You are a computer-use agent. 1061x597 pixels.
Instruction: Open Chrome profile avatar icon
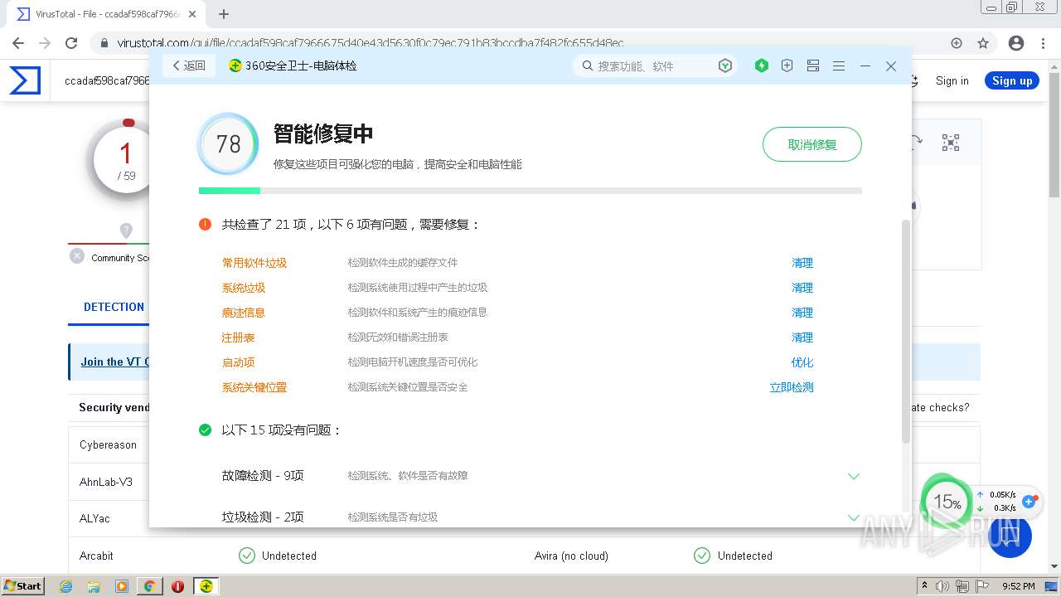point(1016,43)
